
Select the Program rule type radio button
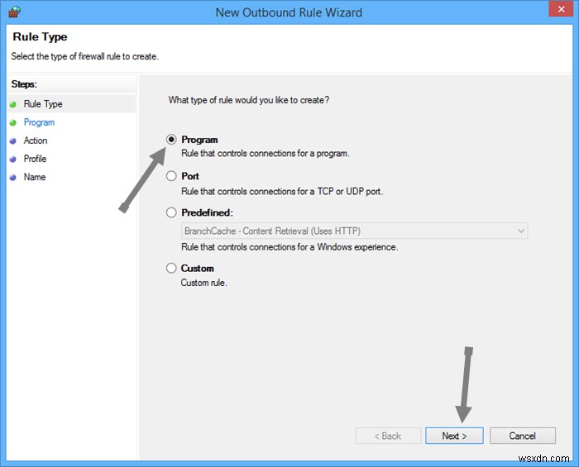[171, 140]
